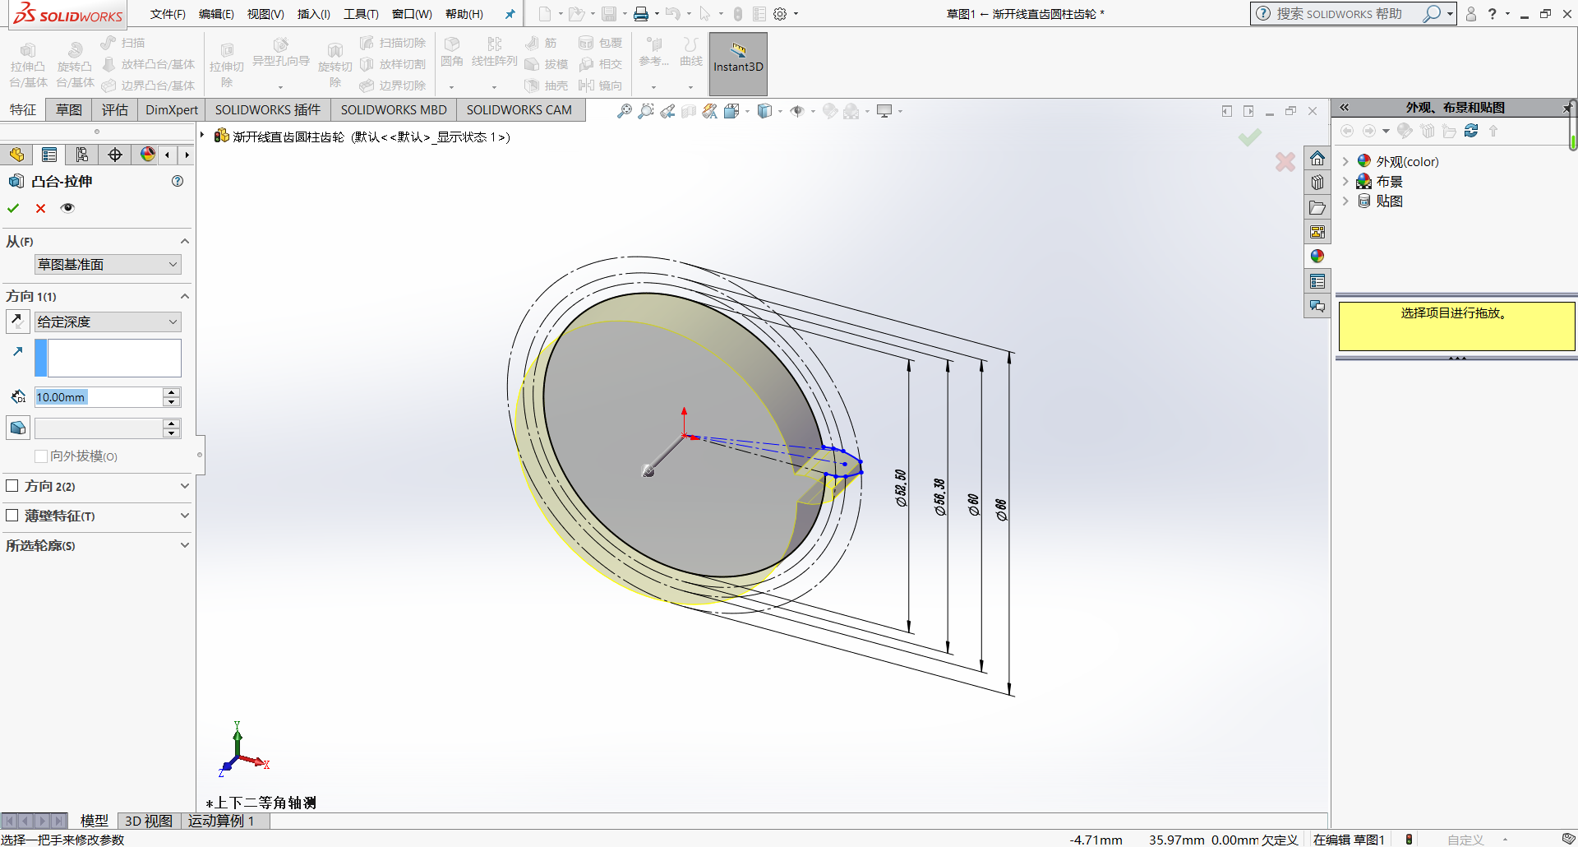Viewport: 1578px width, 847px height.
Task: Open the 给定深度 end condition dropdown
Action: click(x=108, y=322)
